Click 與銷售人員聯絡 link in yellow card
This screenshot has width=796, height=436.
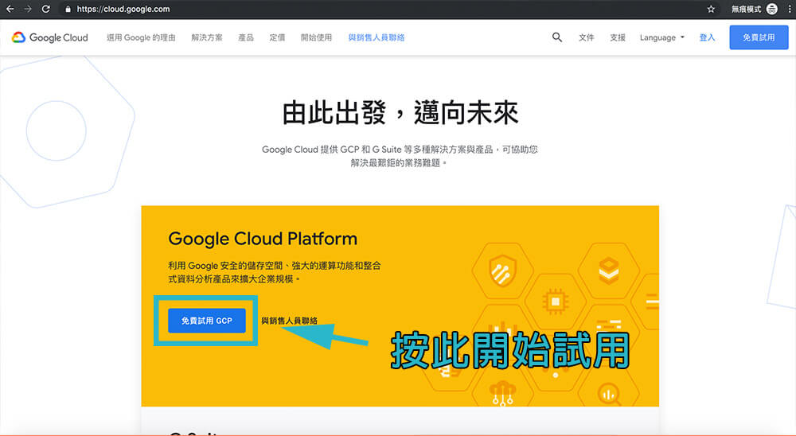click(x=290, y=321)
